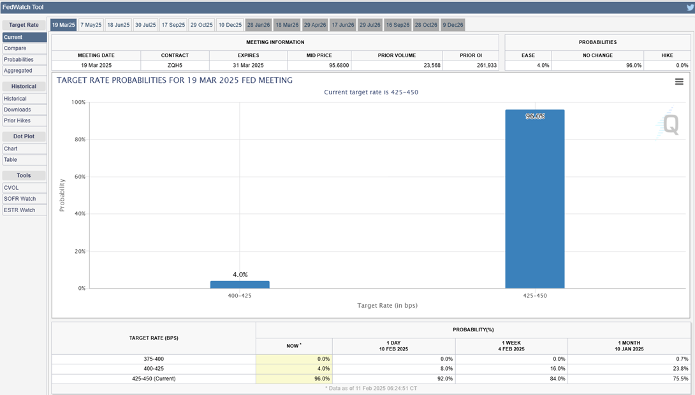Open the 28 Jan26 meeting tab

(258, 25)
